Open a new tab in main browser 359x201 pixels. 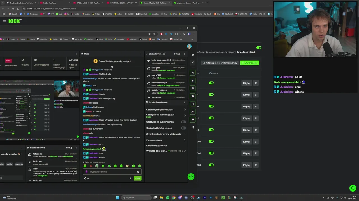208,3
